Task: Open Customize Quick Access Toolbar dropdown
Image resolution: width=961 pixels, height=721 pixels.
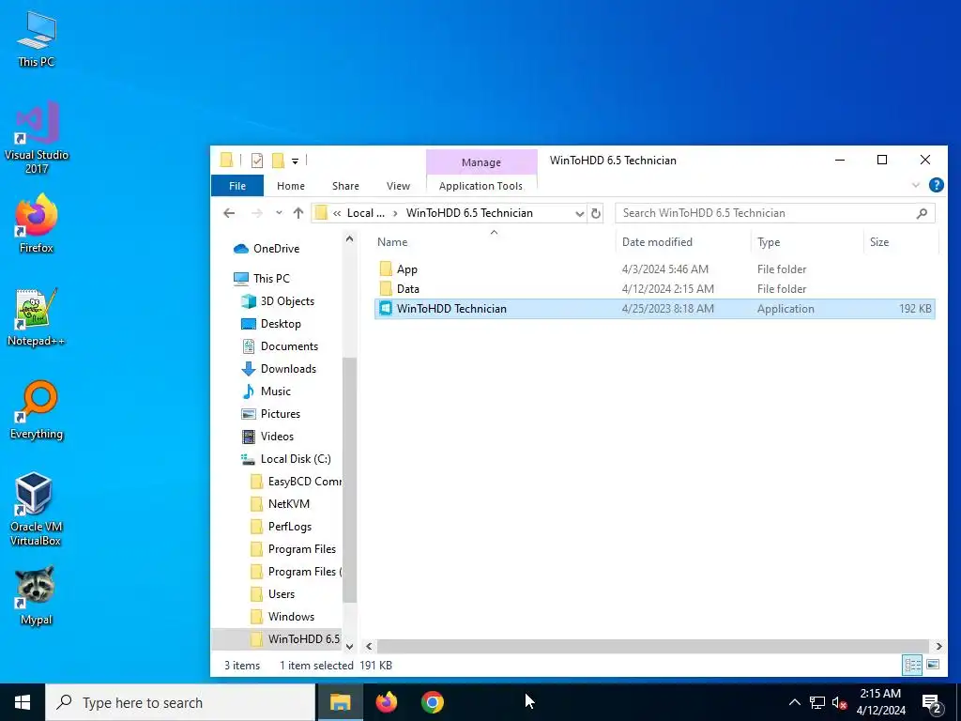Action: pyautogui.click(x=295, y=161)
